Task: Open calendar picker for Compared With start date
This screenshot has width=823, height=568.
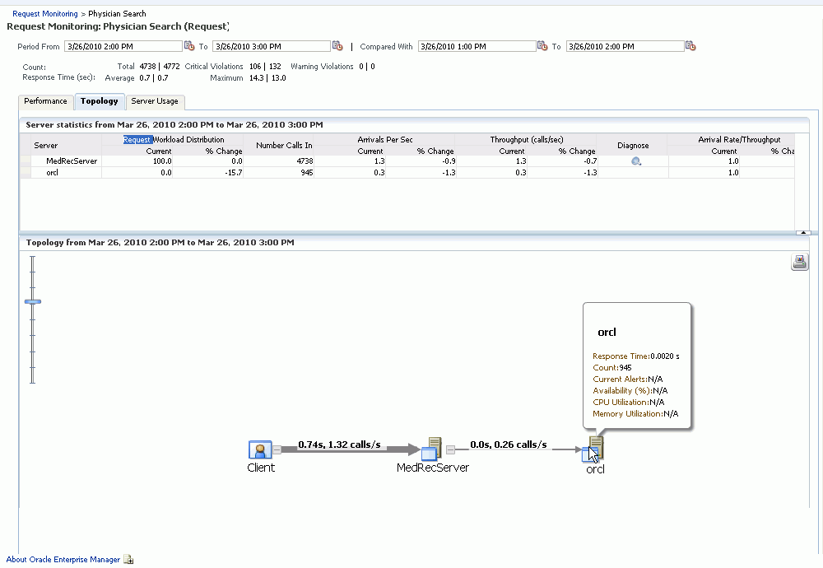Action: click(542, 46)
